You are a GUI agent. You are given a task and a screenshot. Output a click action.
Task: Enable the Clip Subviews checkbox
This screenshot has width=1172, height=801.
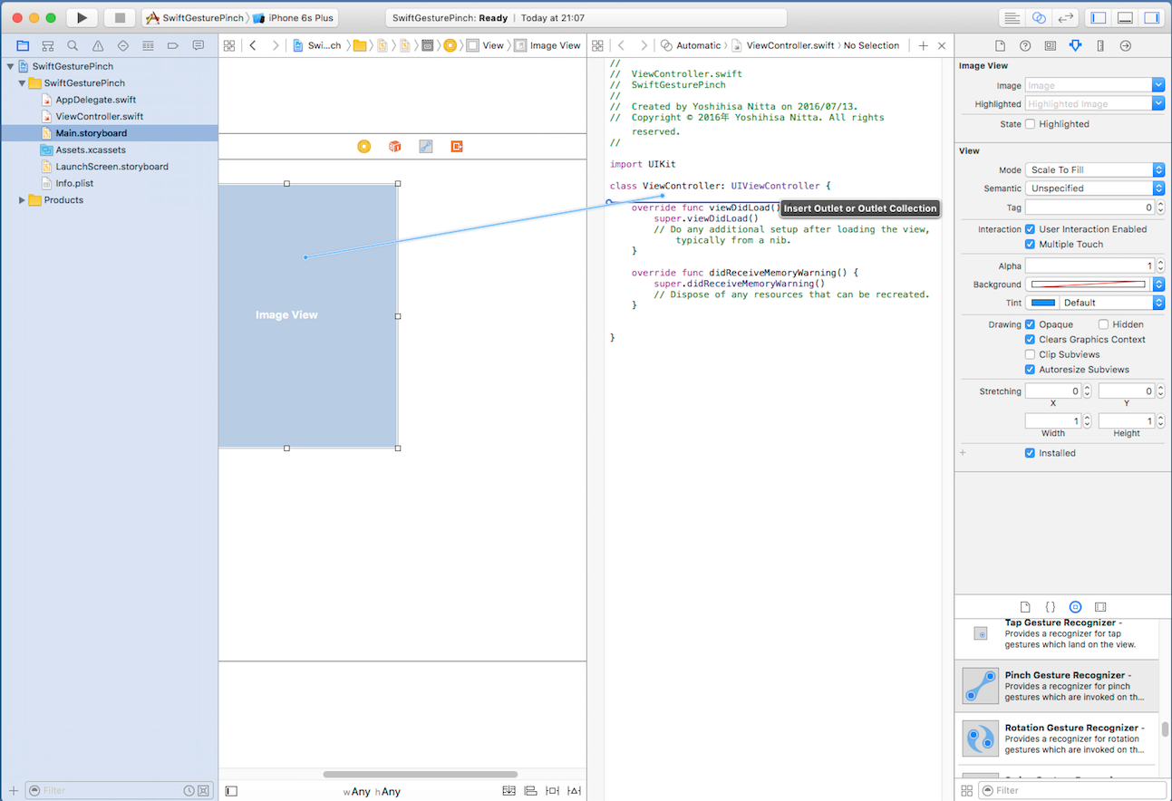[1030, 354]
